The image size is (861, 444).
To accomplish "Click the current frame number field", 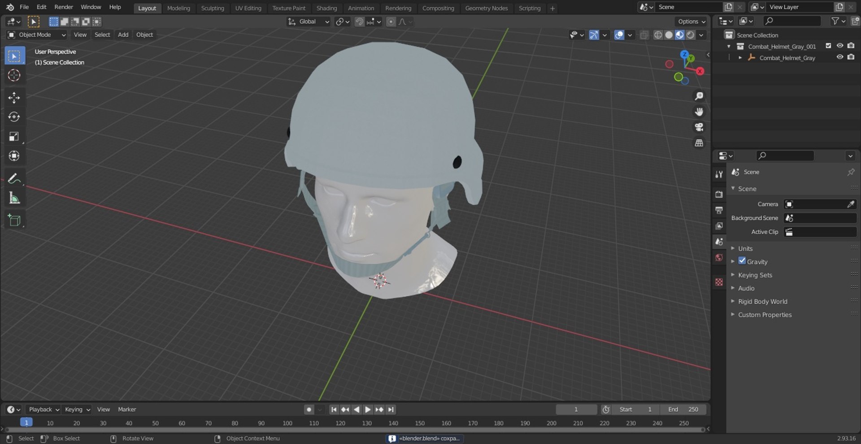I will click(x=576, y=410).
